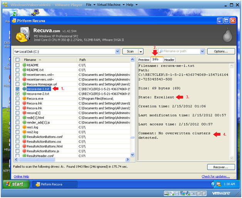This screenshot has height=198, width=242.
Task: Uncheck the recuva-me-2.txt checkbox
Action: [x=17, y=94]
